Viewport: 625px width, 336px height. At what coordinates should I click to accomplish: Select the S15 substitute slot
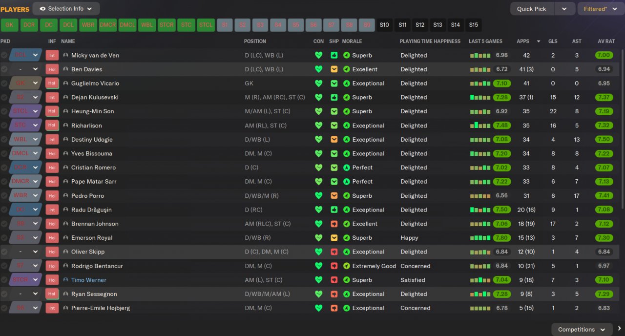tap(473, 25)
